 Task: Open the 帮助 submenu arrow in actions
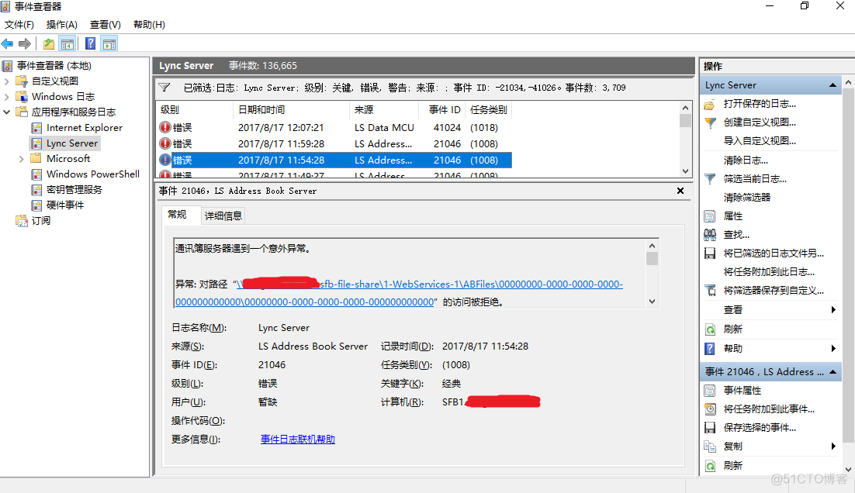click(833, 349)
